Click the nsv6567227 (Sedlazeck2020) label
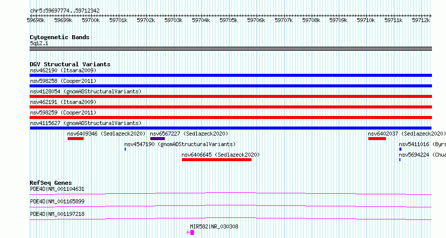 pos(189,134)
